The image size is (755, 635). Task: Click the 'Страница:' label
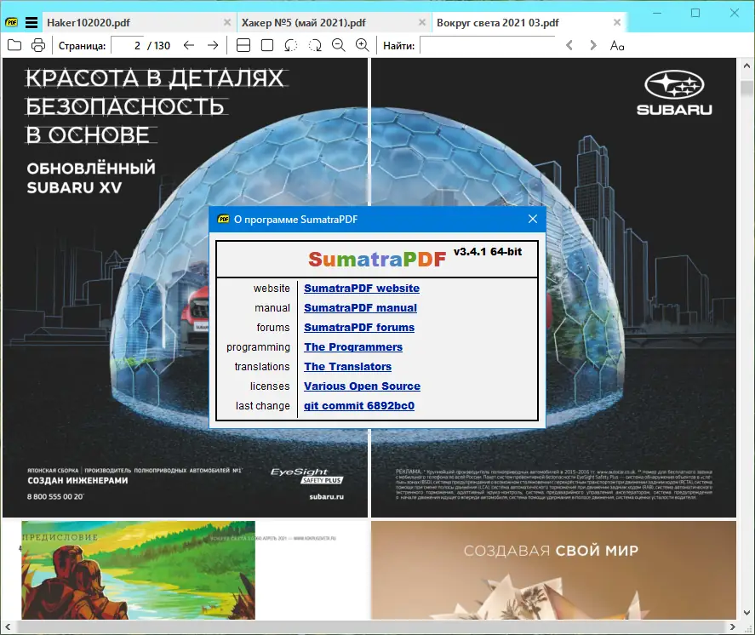82,46
